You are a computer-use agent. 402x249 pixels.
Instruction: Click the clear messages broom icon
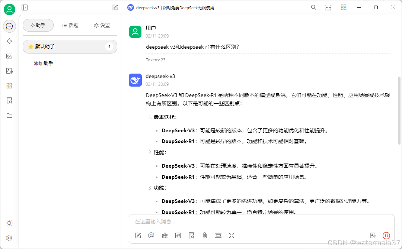tap(165, 235)
